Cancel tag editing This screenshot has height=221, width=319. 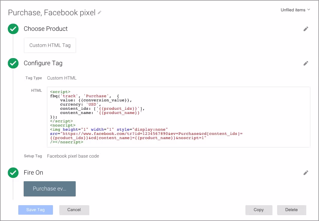coord(74,210)
